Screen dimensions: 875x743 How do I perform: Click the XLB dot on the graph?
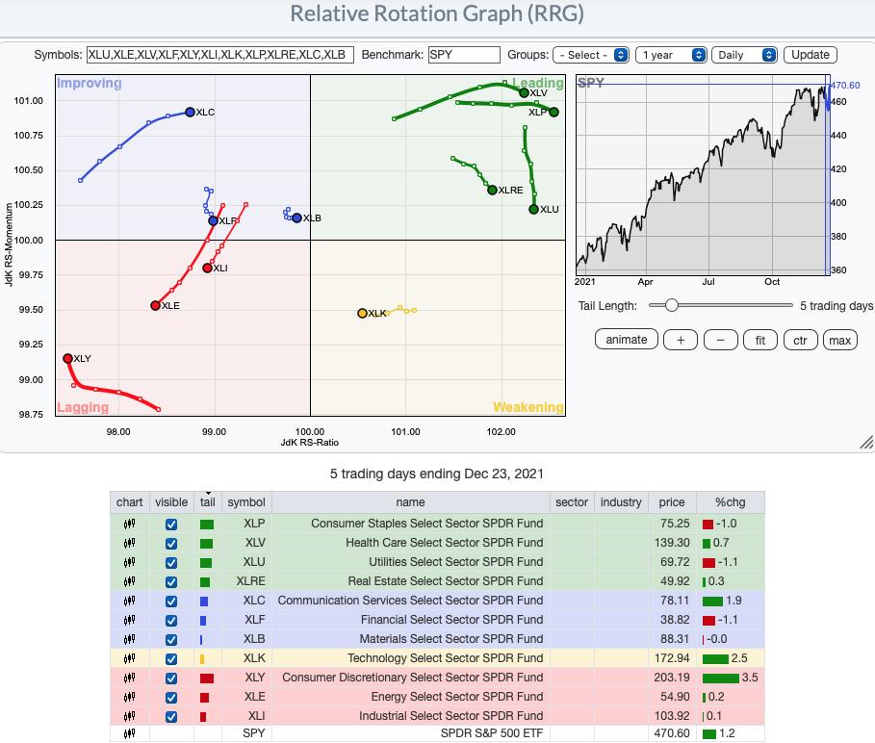coord(296,218)
